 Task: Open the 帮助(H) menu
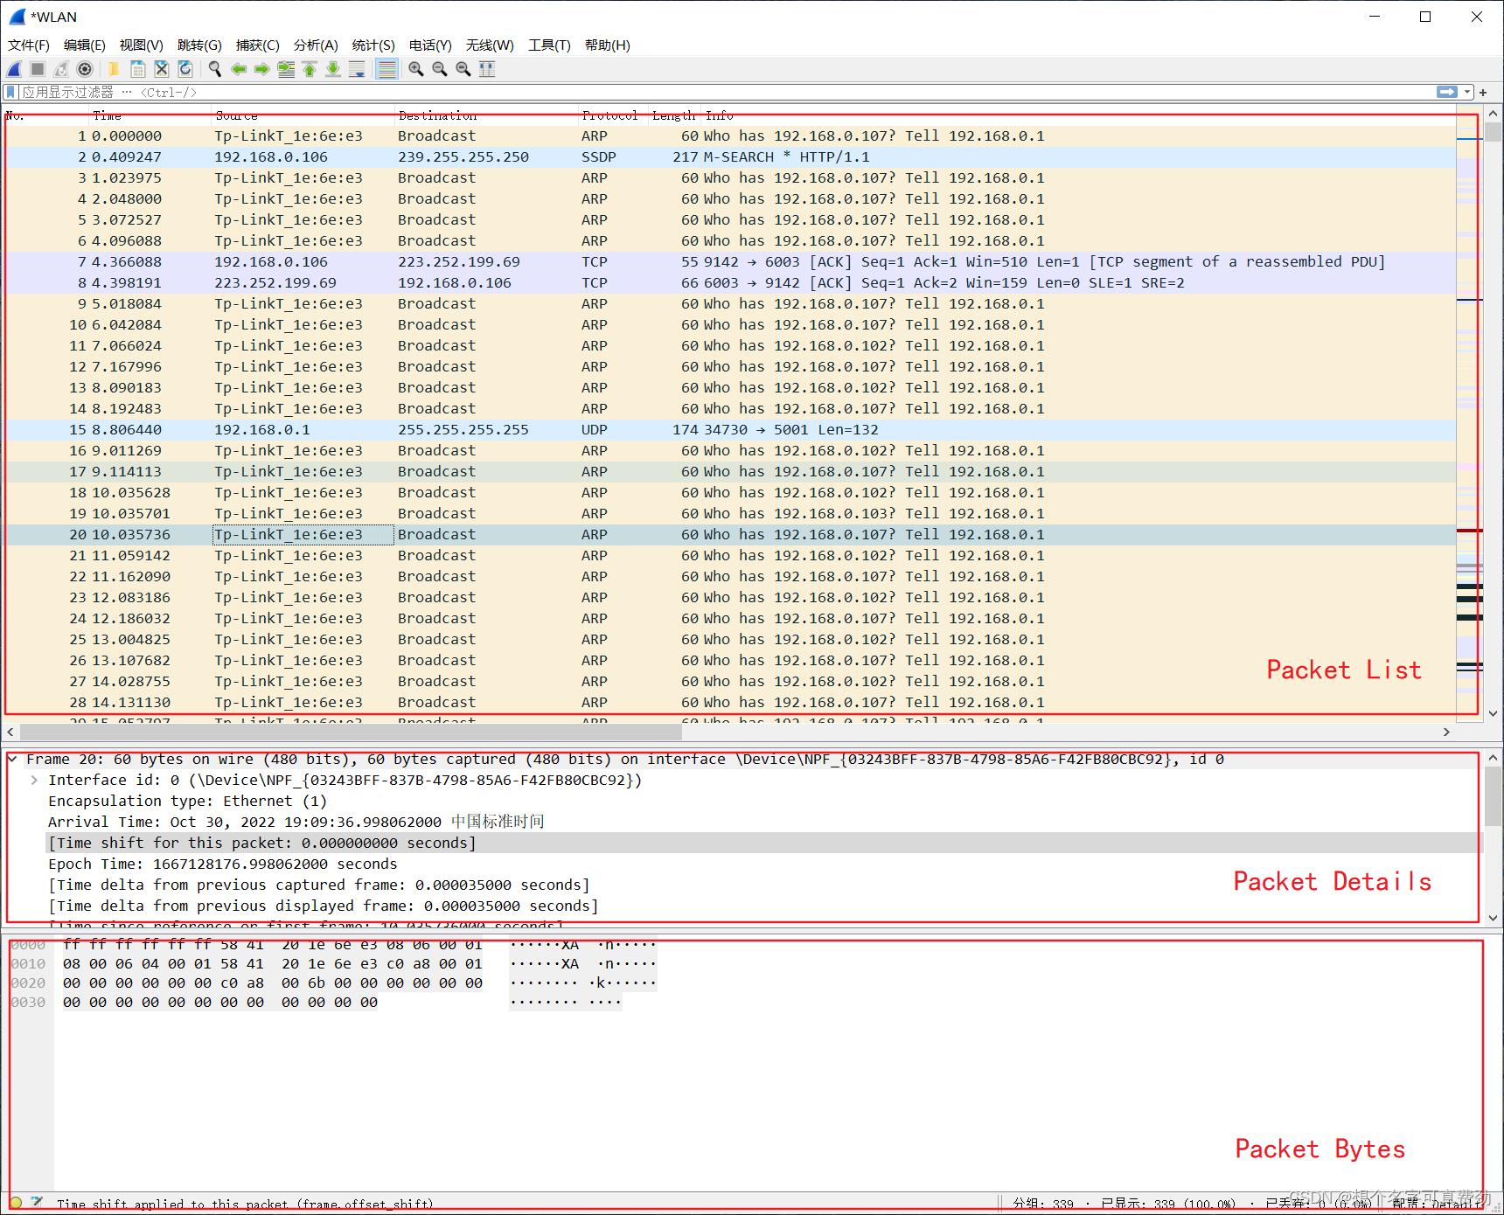(x=608, y=45)
